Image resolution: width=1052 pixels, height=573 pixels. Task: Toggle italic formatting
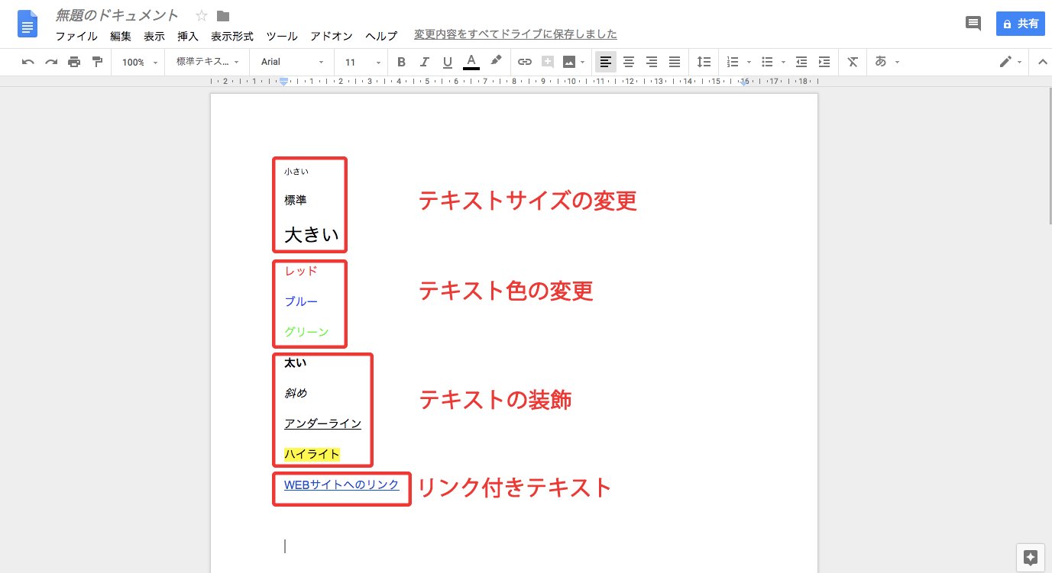[424, 62]
